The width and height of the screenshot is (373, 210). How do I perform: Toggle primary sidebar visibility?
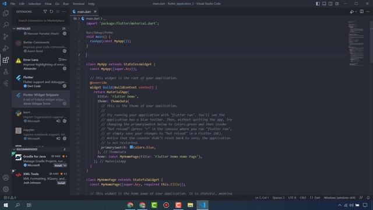[x=318, y=3]
